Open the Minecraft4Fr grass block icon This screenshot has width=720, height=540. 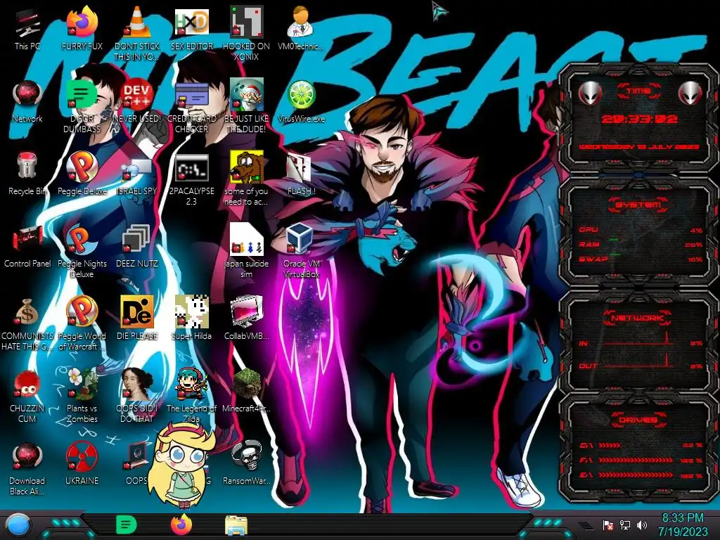click(247, 385)
